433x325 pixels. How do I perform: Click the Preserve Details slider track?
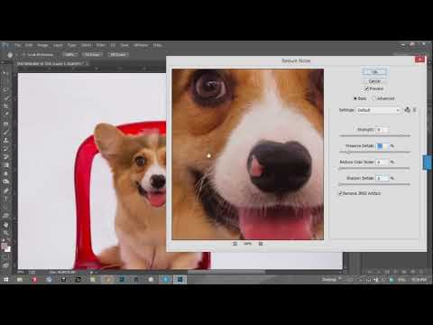click(x=374, y=153)
